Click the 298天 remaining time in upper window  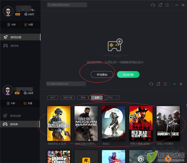(29, 14)
